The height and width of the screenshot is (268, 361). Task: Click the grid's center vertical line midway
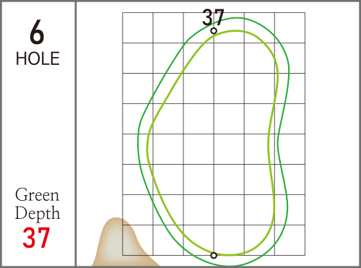(x=214, y=134)
